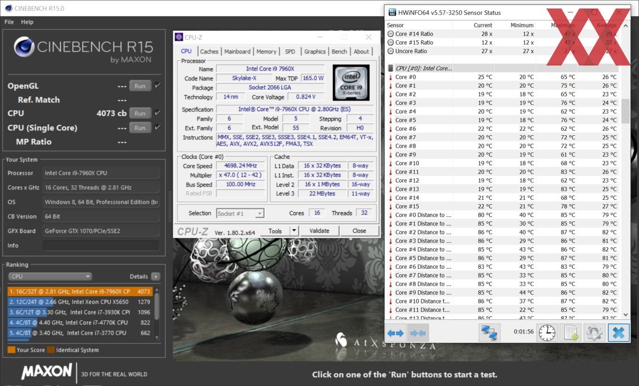Select ranking entry Intel Core i7-3770
The image size is (639, 386).
point(80,333)
